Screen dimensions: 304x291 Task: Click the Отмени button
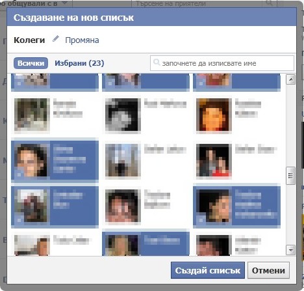coord(268,270)
